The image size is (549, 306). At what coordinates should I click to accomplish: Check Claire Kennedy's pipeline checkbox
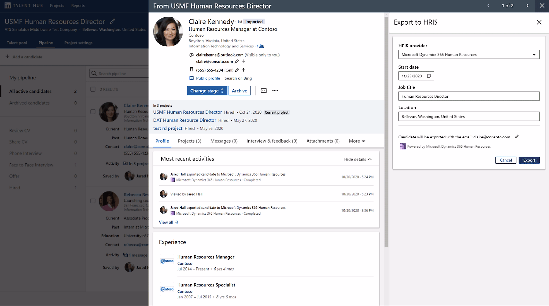(93, 112)
